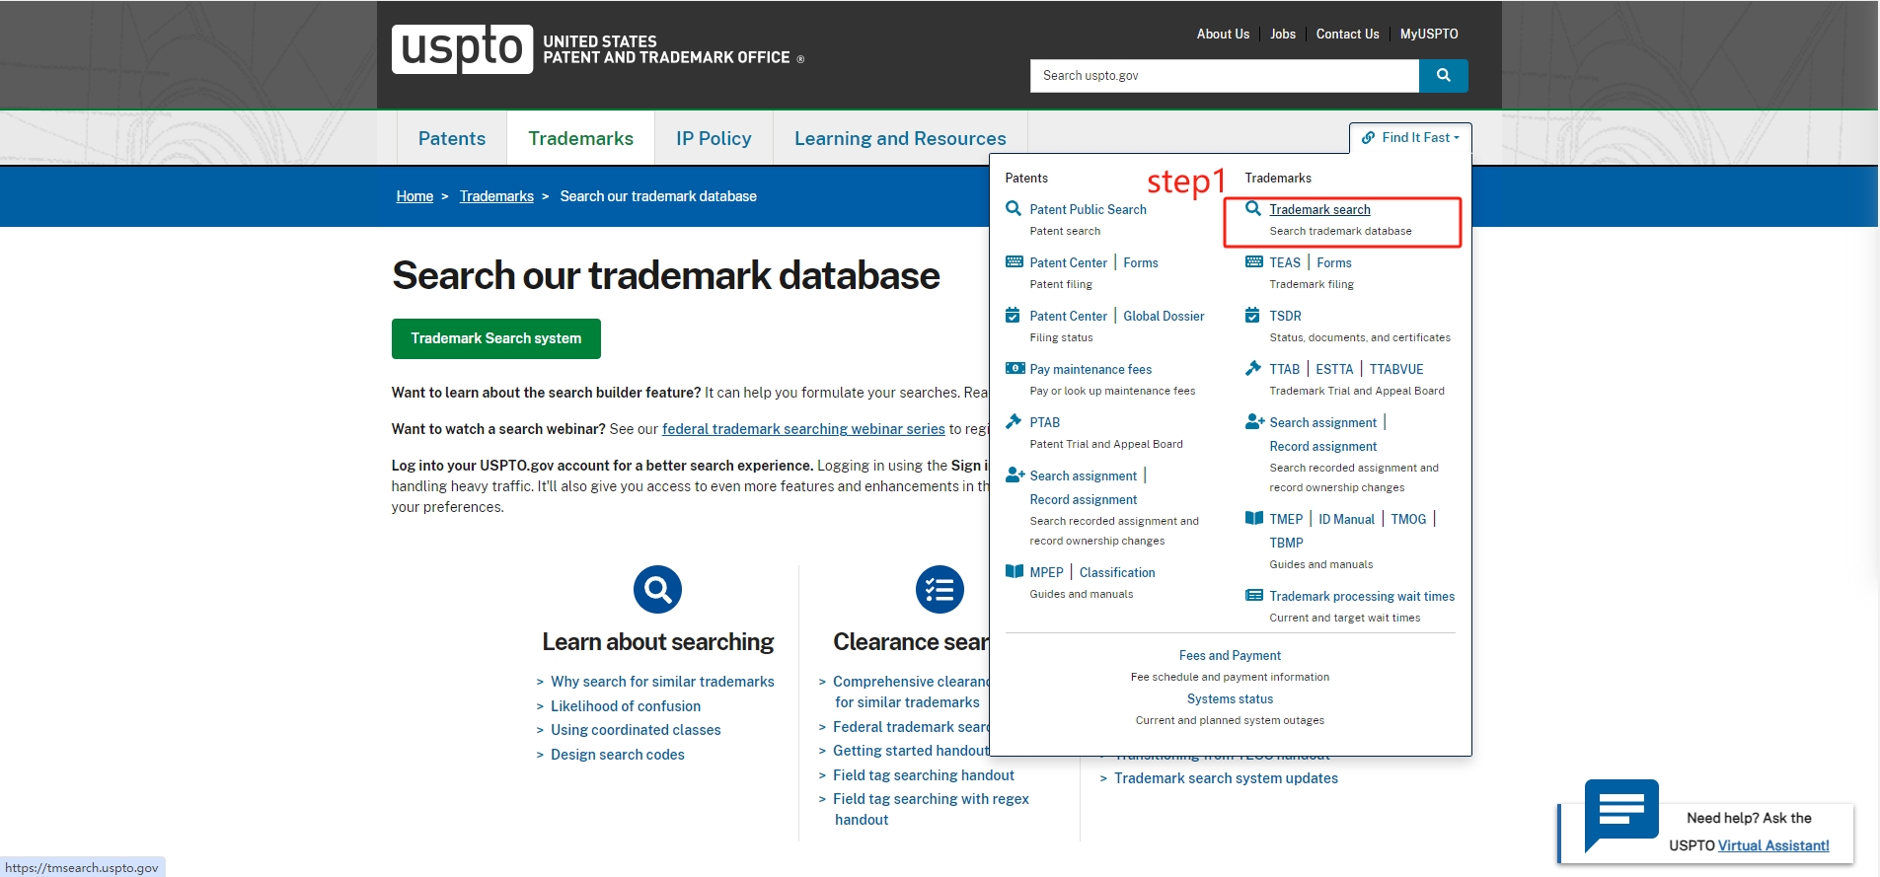Click Jobs in the top menu
Image resolution: width=1880 pixels, height=877 pixels.
(1282, 34)
